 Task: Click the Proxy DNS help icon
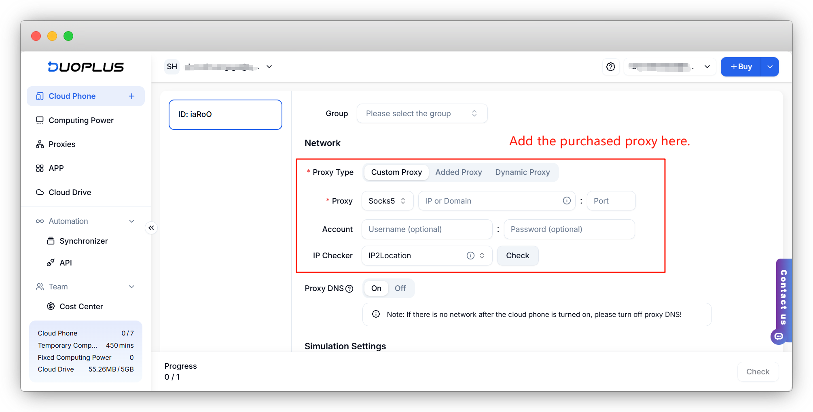(349, 289)
